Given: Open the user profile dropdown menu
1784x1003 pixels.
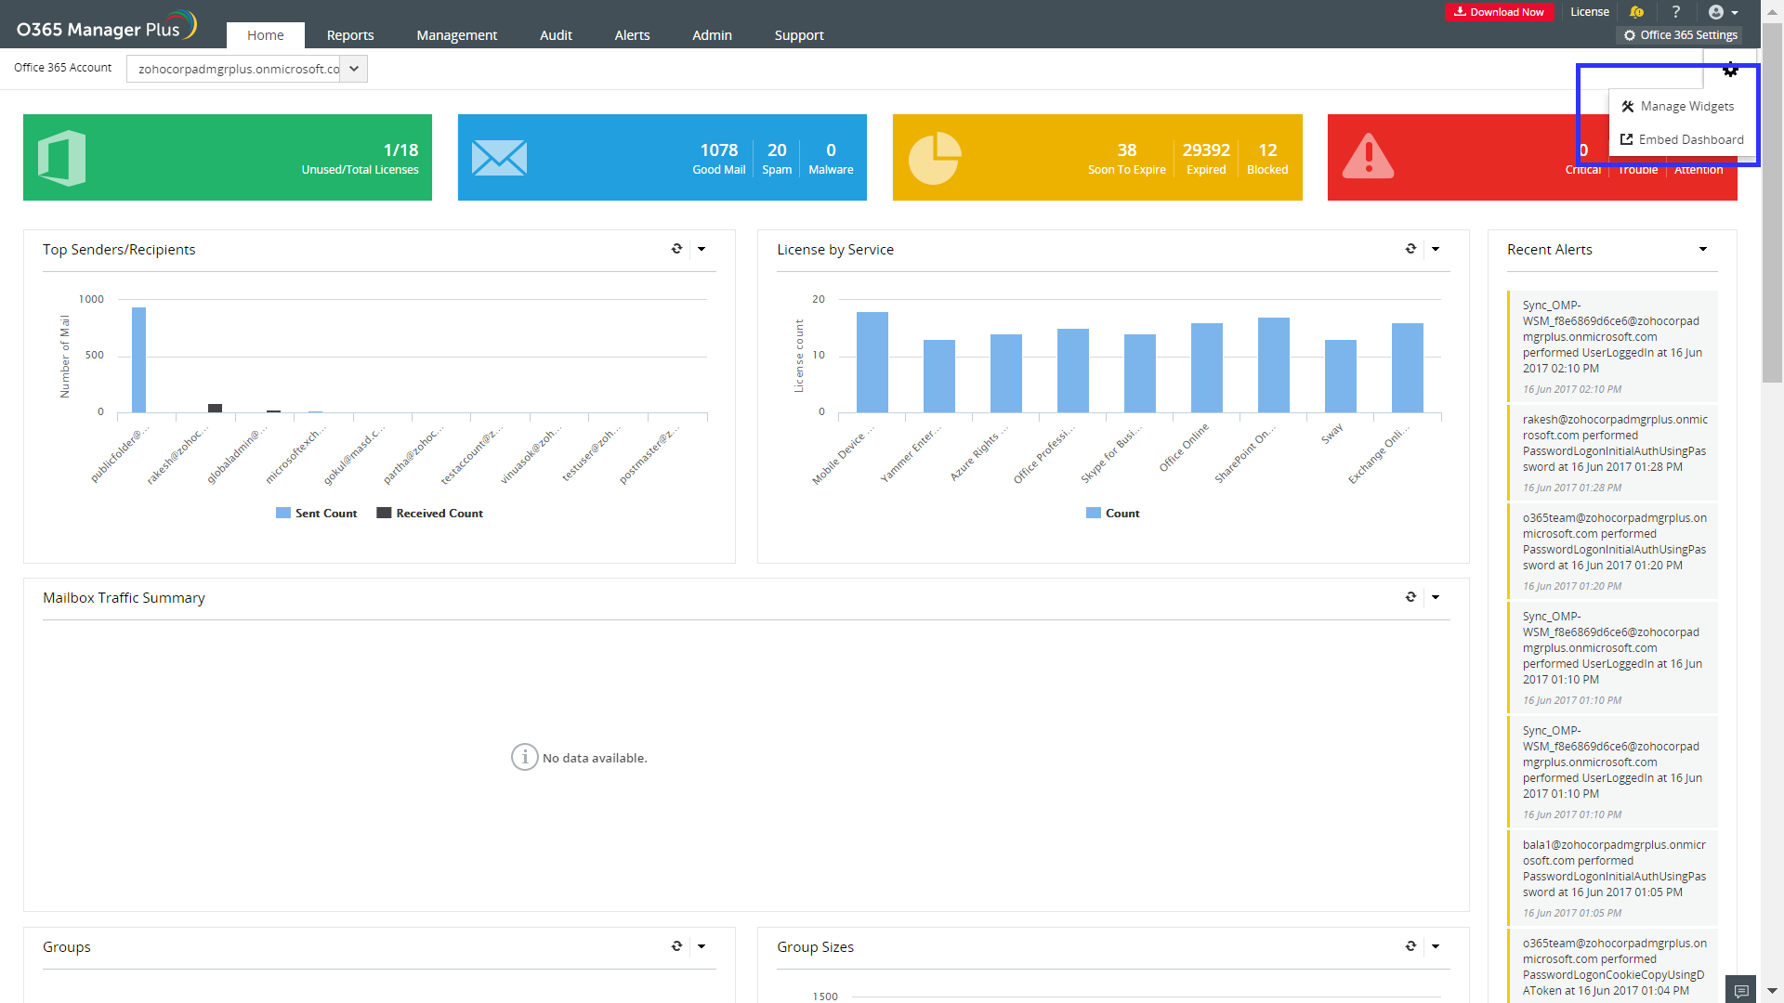Looking at the screenshot, I should tap(1723, 12).
